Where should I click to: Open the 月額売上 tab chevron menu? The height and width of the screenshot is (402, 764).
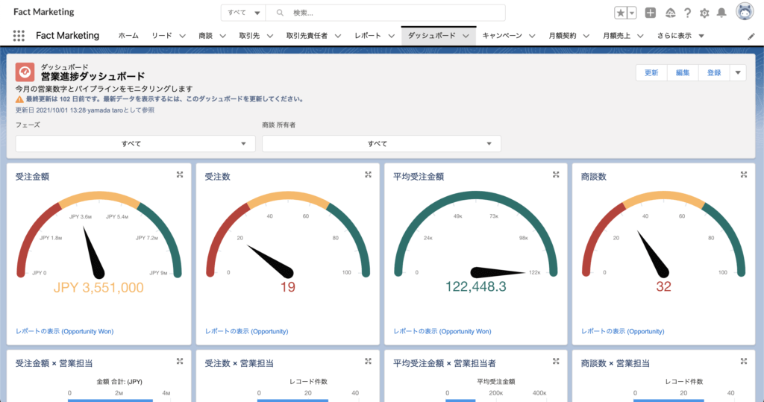point(640,36)
